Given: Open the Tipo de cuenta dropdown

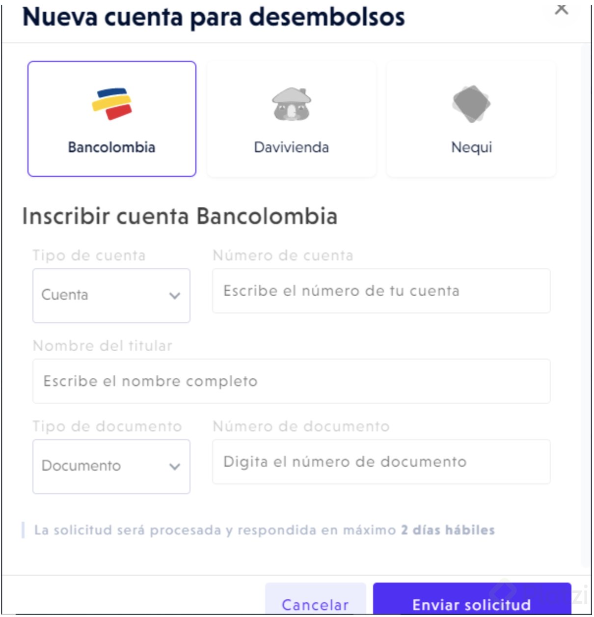Looking at the screenshot, I should 111,295.
